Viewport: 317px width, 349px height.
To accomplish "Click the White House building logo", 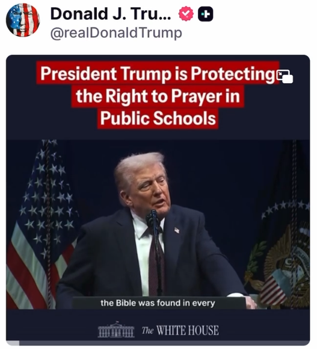I will [116, 330].
